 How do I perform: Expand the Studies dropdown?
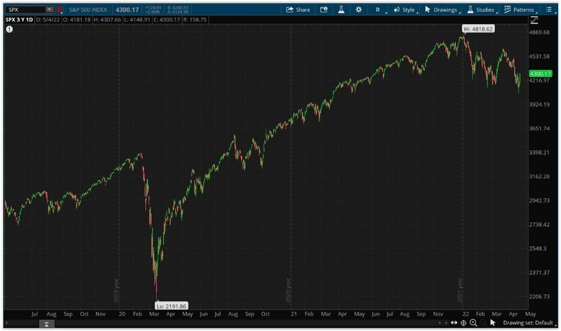(x=481, y=10)
